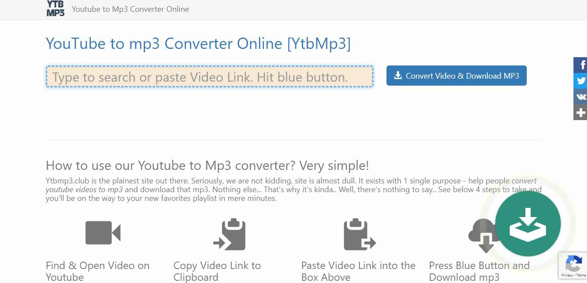This screenshot has width=587, height=283.
Task: Click 'Paste Video Link into the Box Above' text
Action: 359,271
